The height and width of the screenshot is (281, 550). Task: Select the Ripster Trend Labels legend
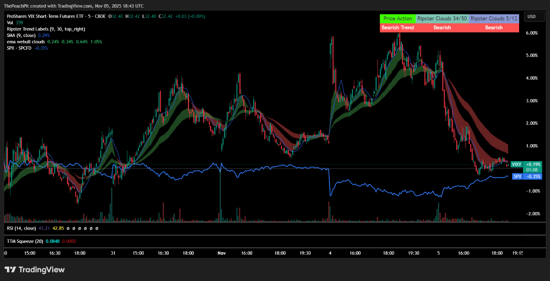pyautogui.click(x=46, y=29)
